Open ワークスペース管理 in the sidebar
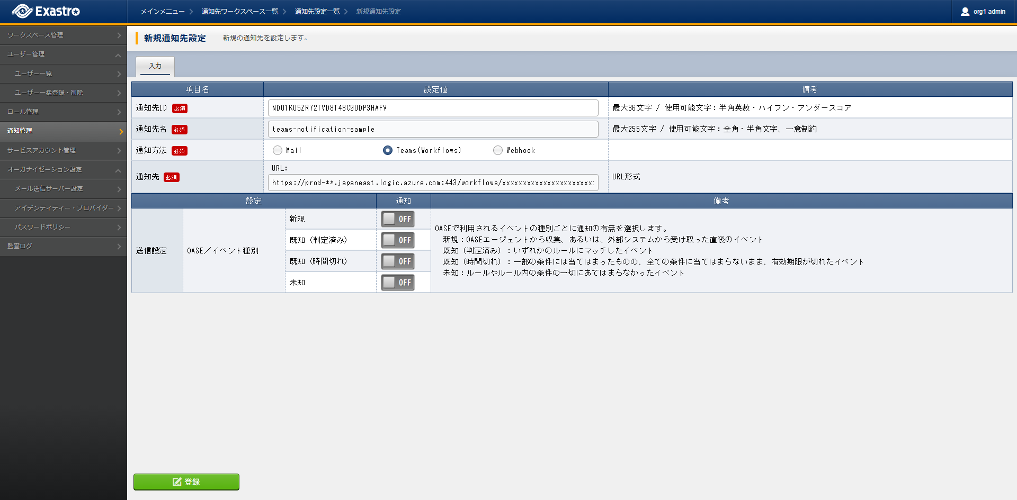This screenshot has width=1017, height=500. point(64,35)
